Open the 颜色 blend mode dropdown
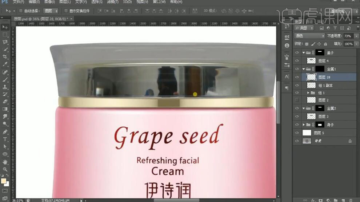Screen dimensions: 360x202 pos(309,36)
